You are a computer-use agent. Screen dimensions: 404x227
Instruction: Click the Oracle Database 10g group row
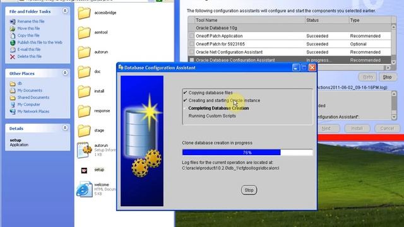pos(289,28)
